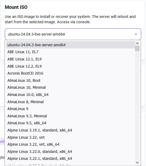Click the dropdown list scroll down arrow
This screenshot has height=166, width=146.
click(137, 163)
